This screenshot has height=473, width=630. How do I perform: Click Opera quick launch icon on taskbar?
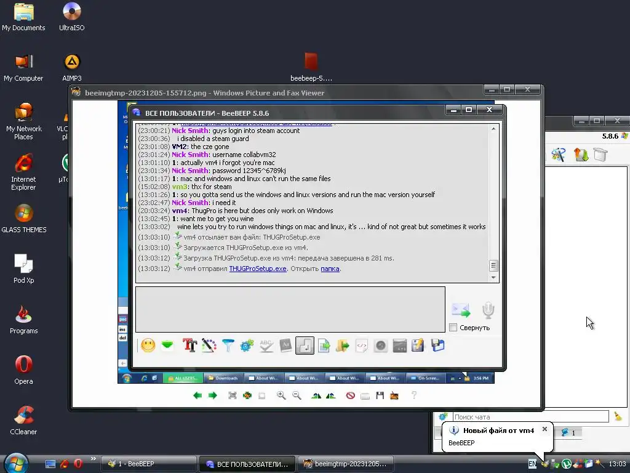tap(78, 464)
